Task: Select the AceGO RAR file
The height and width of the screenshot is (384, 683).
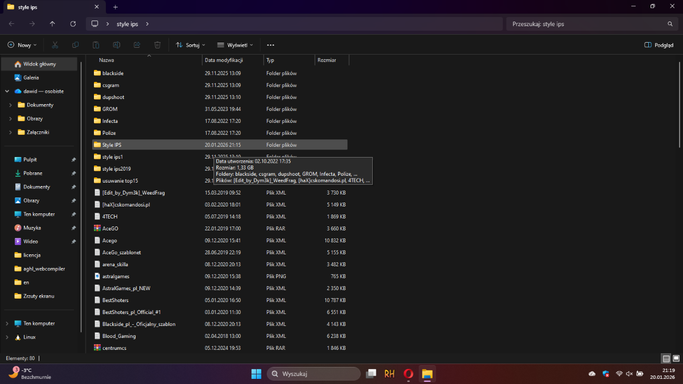Action: (x=110, y=228)
